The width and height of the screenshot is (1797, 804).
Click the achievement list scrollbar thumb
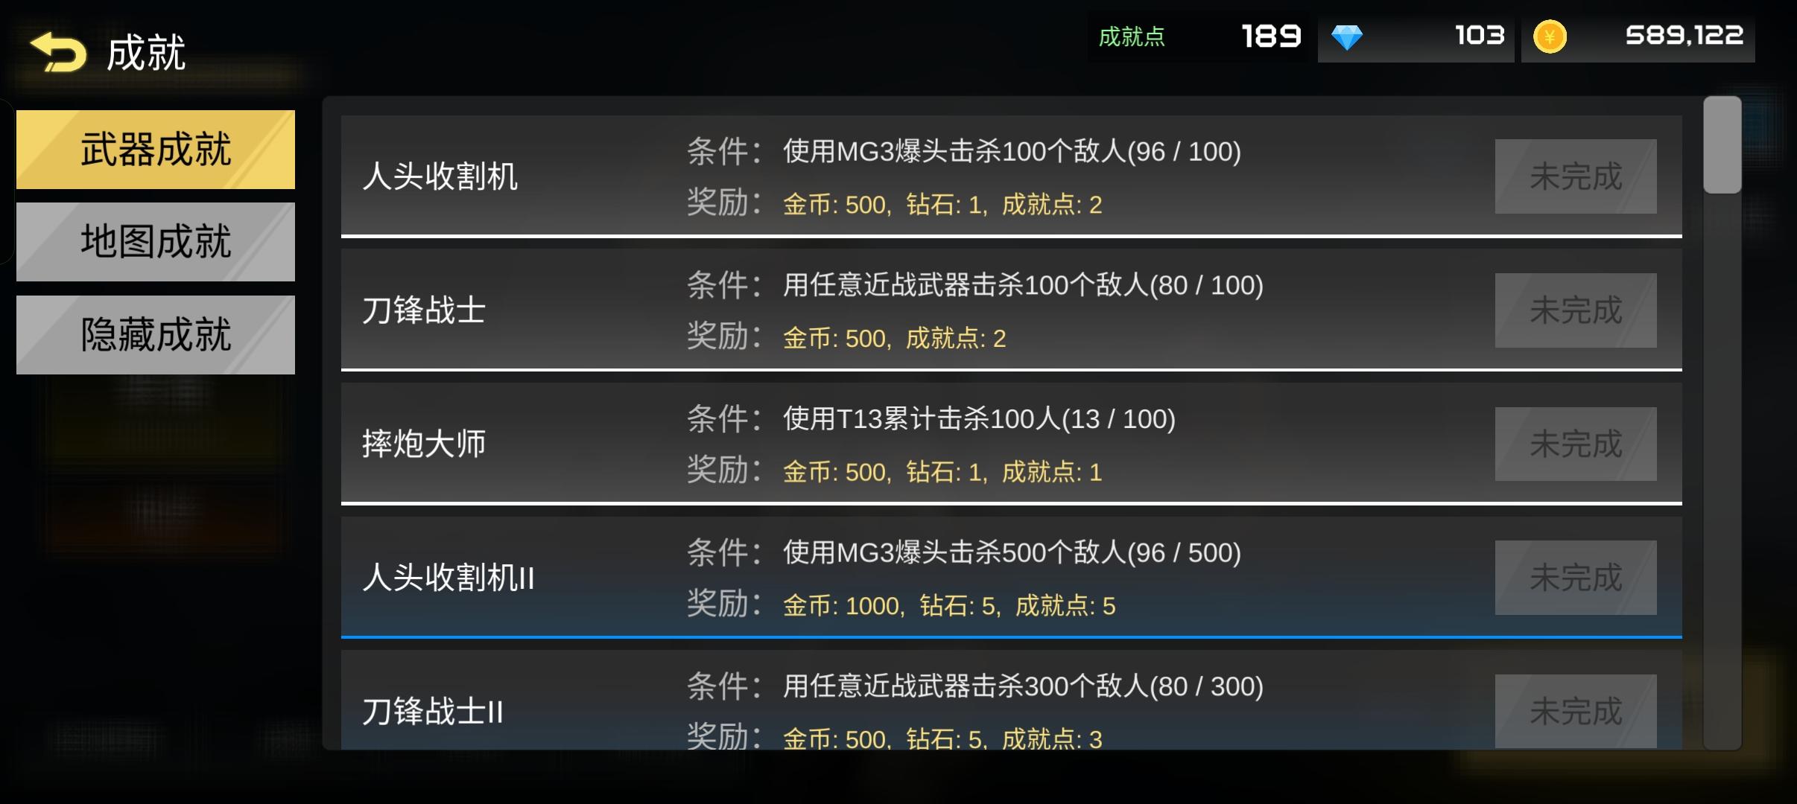[x=1722, y=145]
